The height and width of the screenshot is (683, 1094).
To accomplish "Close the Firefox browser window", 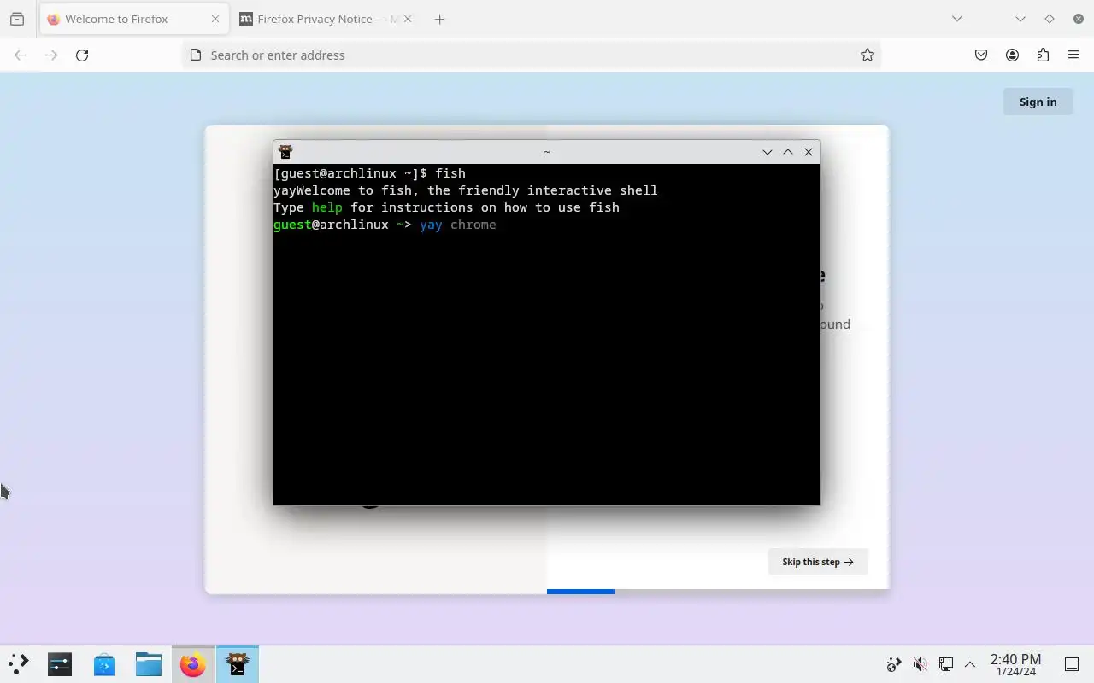I will click(1078, 19).
